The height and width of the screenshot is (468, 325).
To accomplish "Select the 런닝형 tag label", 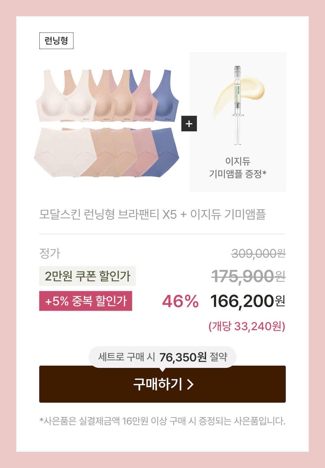I will coord(56,41).
